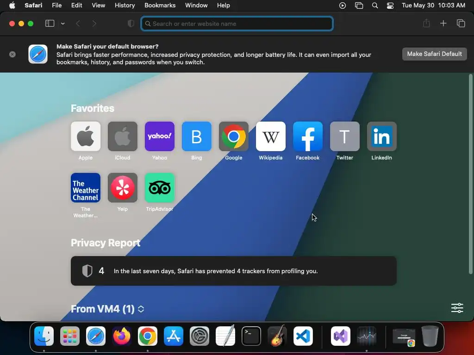Open App Store from the Dock
This screenshot has height=355, width=474.
point(174,336)
